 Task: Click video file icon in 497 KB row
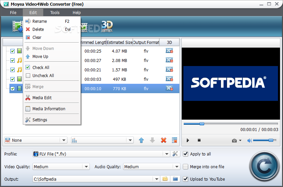(19, 79)
